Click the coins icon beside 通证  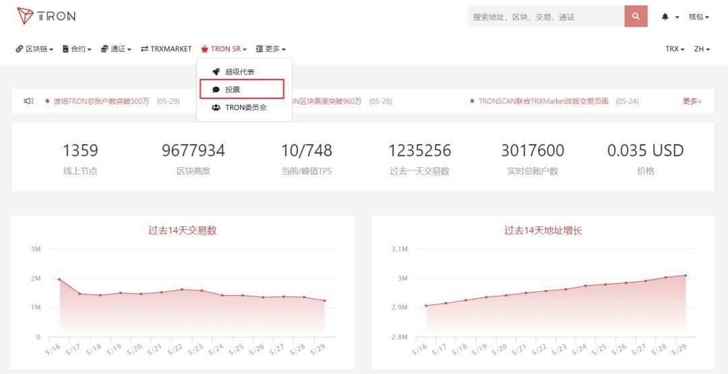[x=104, y=49]
